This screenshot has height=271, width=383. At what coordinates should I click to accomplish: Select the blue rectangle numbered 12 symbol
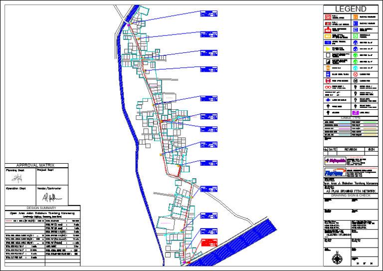coord(328,42)
